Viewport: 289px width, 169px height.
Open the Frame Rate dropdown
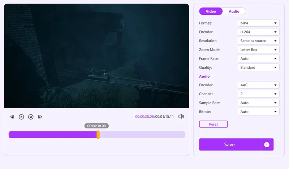pos(258,58)
